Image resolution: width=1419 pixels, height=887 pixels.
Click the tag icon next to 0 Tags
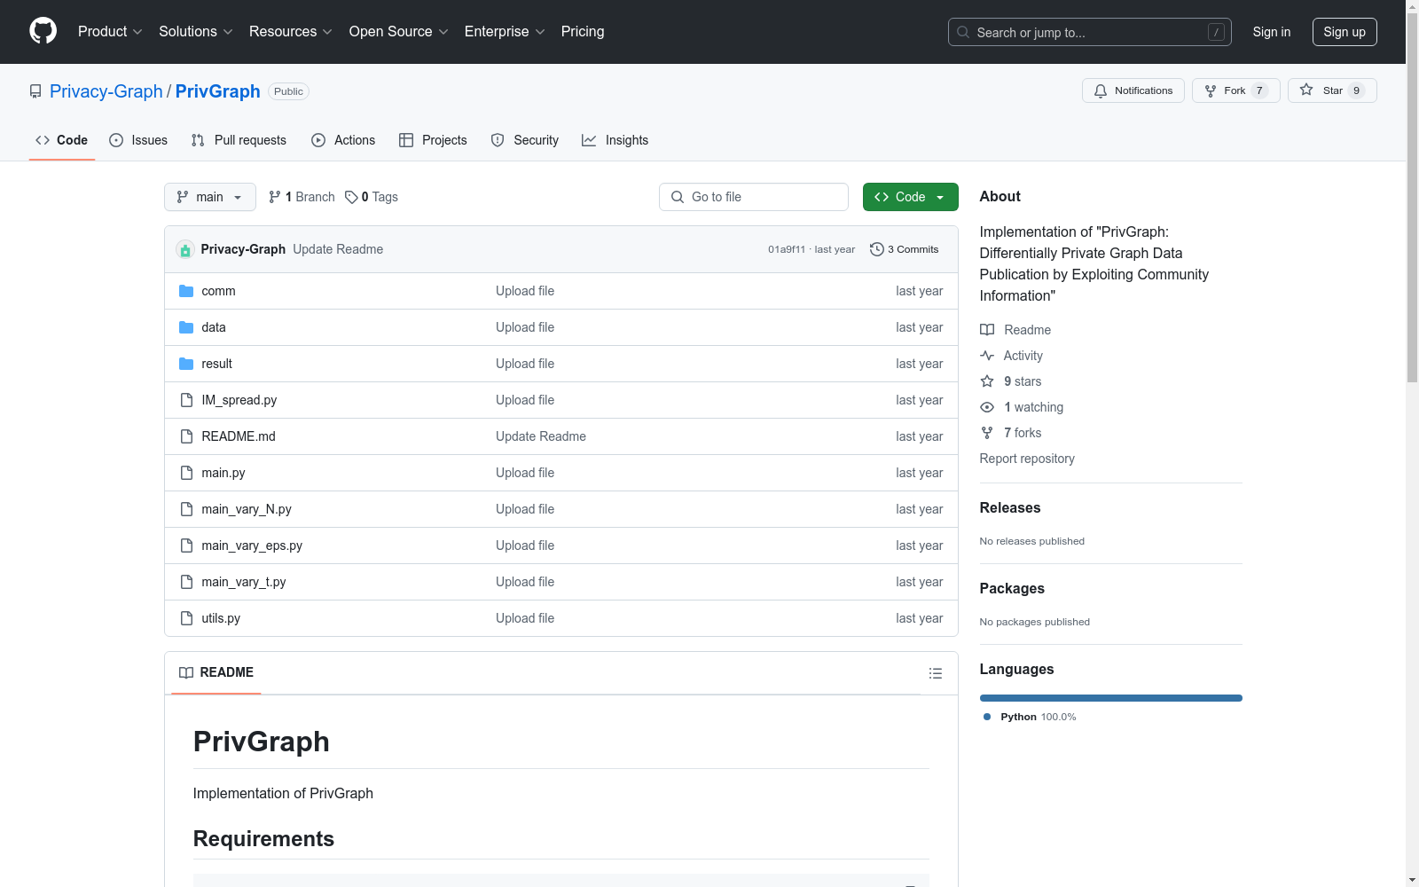click(351, 197)
